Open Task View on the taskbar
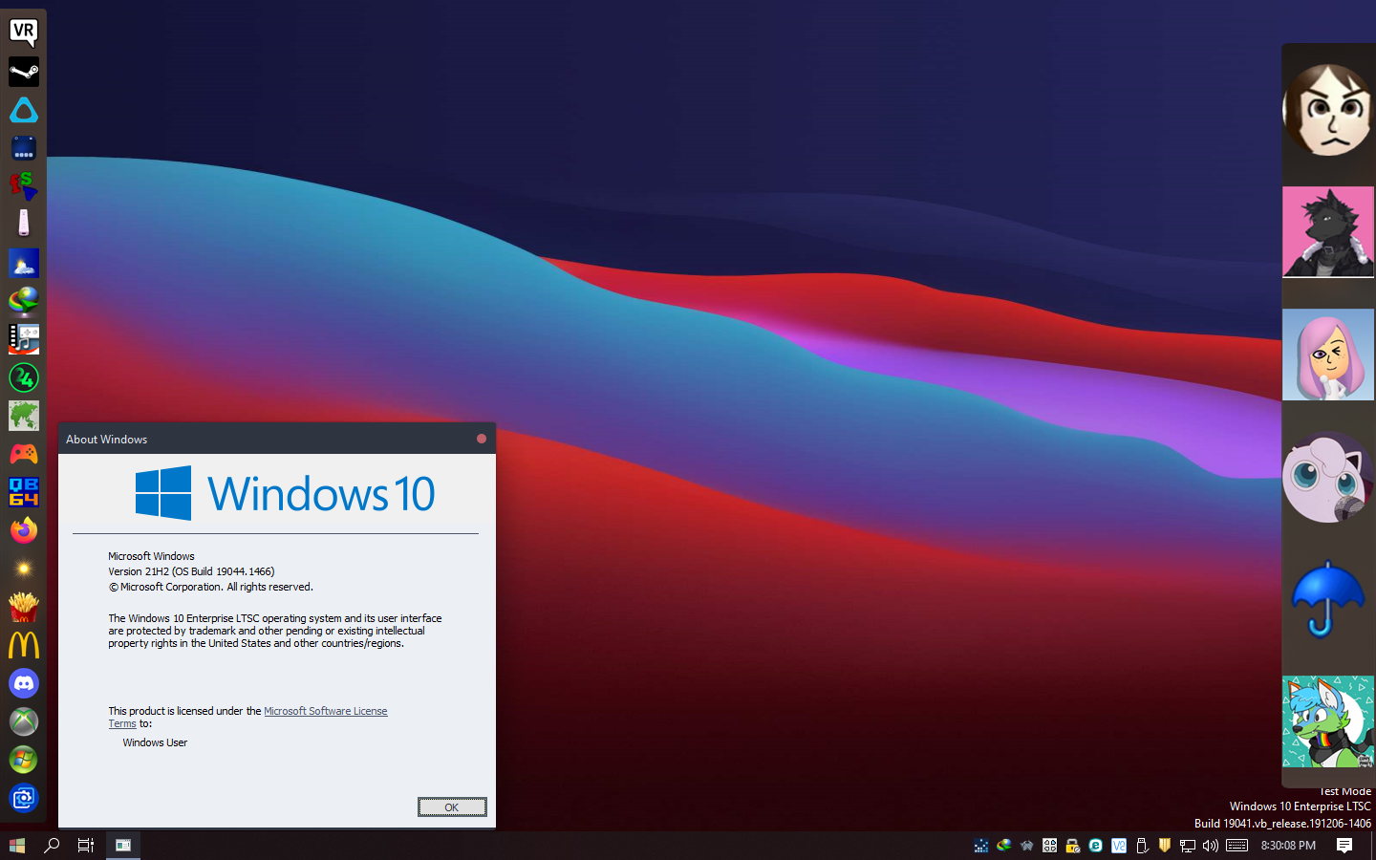1376x860 pixels. 86,845
